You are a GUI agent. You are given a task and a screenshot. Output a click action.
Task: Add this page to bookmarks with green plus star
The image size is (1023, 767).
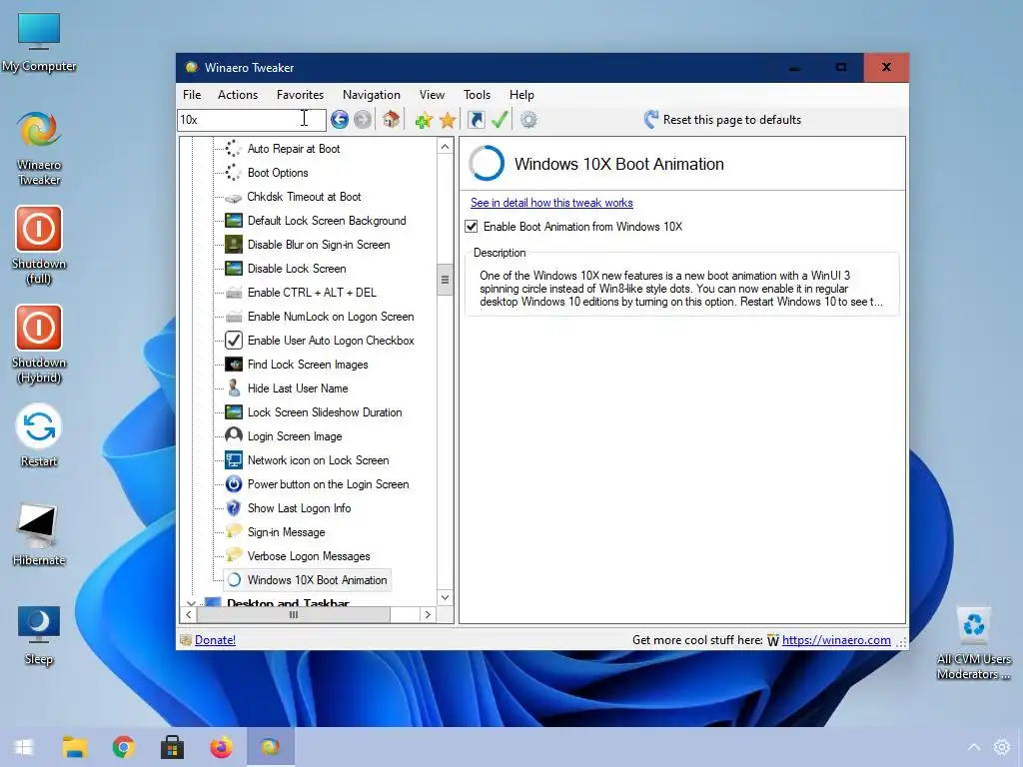pyautogui.click(x=424, y=120)
